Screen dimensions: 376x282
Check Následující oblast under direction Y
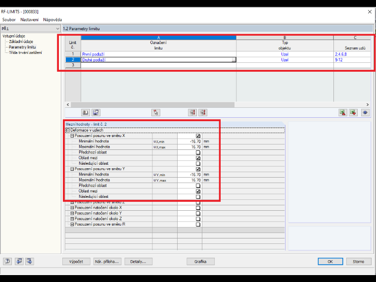click(198, 196)
